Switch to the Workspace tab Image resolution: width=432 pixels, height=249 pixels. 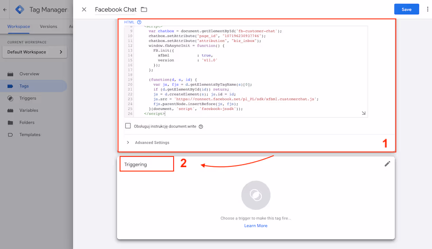(x=19, y=26)
